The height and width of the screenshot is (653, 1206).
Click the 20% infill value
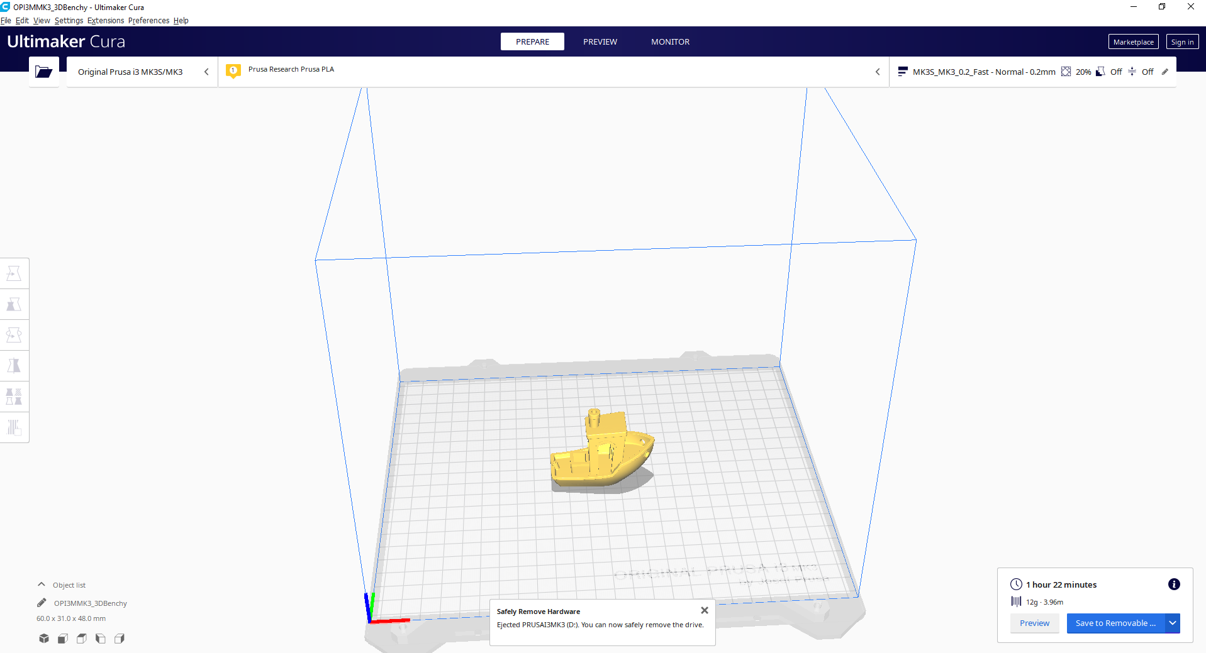click(1083, 72)
